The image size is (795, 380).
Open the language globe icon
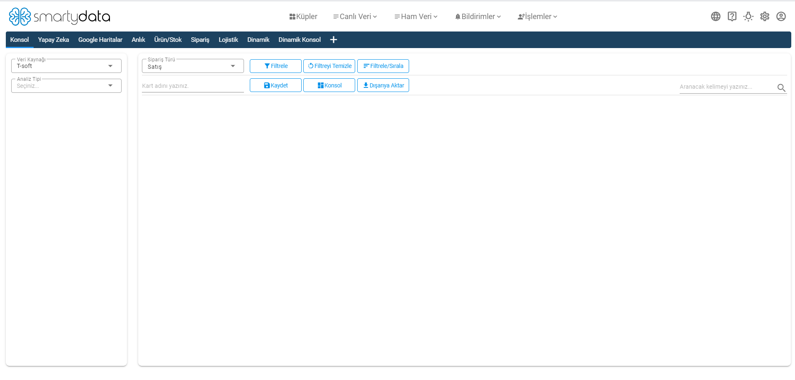[716, 17]
